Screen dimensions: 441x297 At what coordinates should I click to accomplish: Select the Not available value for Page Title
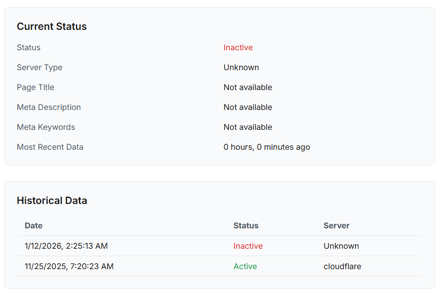(x=248, y=88)
